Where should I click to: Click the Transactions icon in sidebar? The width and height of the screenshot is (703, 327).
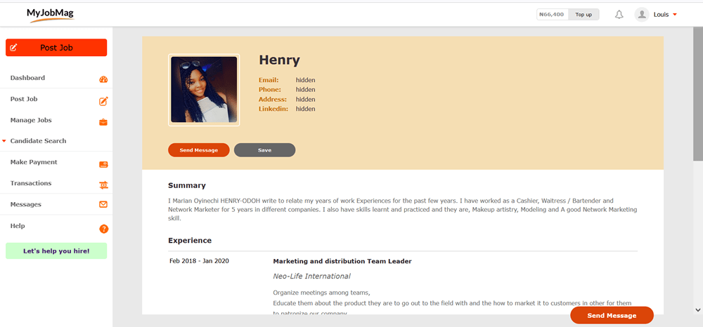tap(103, 185)
